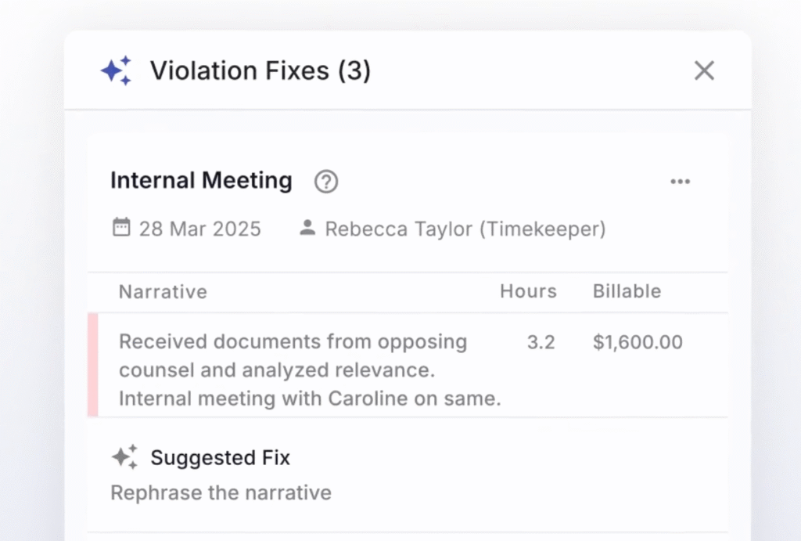Open the three-dot more options menu
801x541 pixels.
point(680,182)
